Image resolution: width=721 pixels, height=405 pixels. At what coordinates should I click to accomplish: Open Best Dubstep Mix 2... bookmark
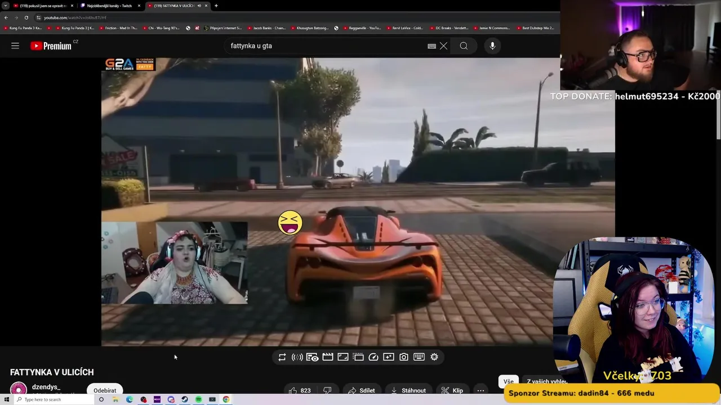coord(536,28)
